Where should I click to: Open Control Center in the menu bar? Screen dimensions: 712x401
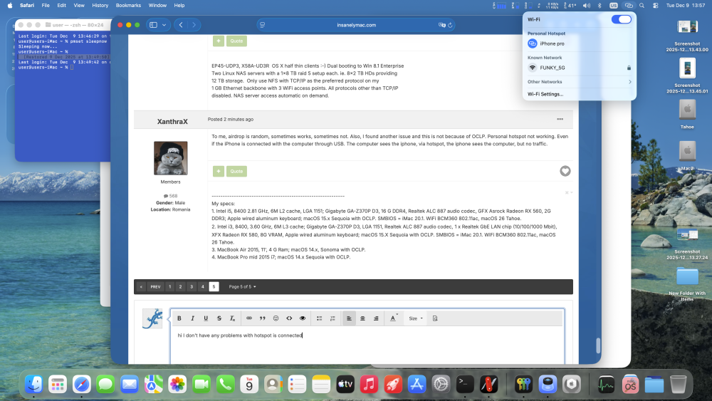[x=655, y=6]
